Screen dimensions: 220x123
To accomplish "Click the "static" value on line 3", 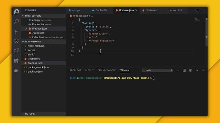I will click(x=104, y=27).
